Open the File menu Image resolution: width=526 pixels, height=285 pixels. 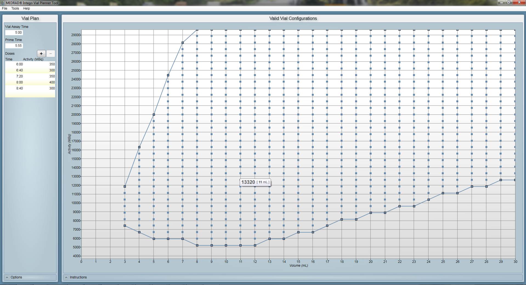[4, 8]
